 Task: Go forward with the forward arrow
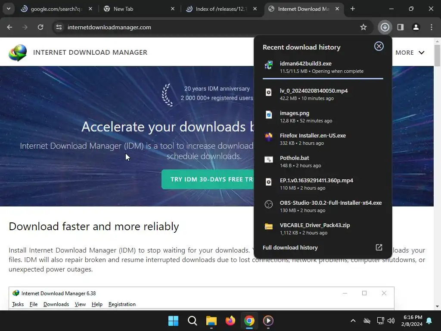(x=25, y=27)
